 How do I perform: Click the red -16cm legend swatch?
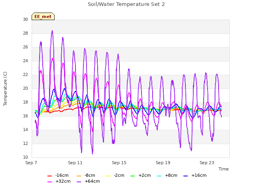coord(49,176)
